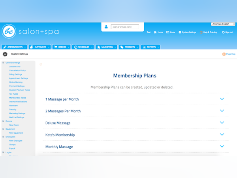Click the Appointments pencil icon
Screen dimensions: 237x178
[x=5, y=47]
